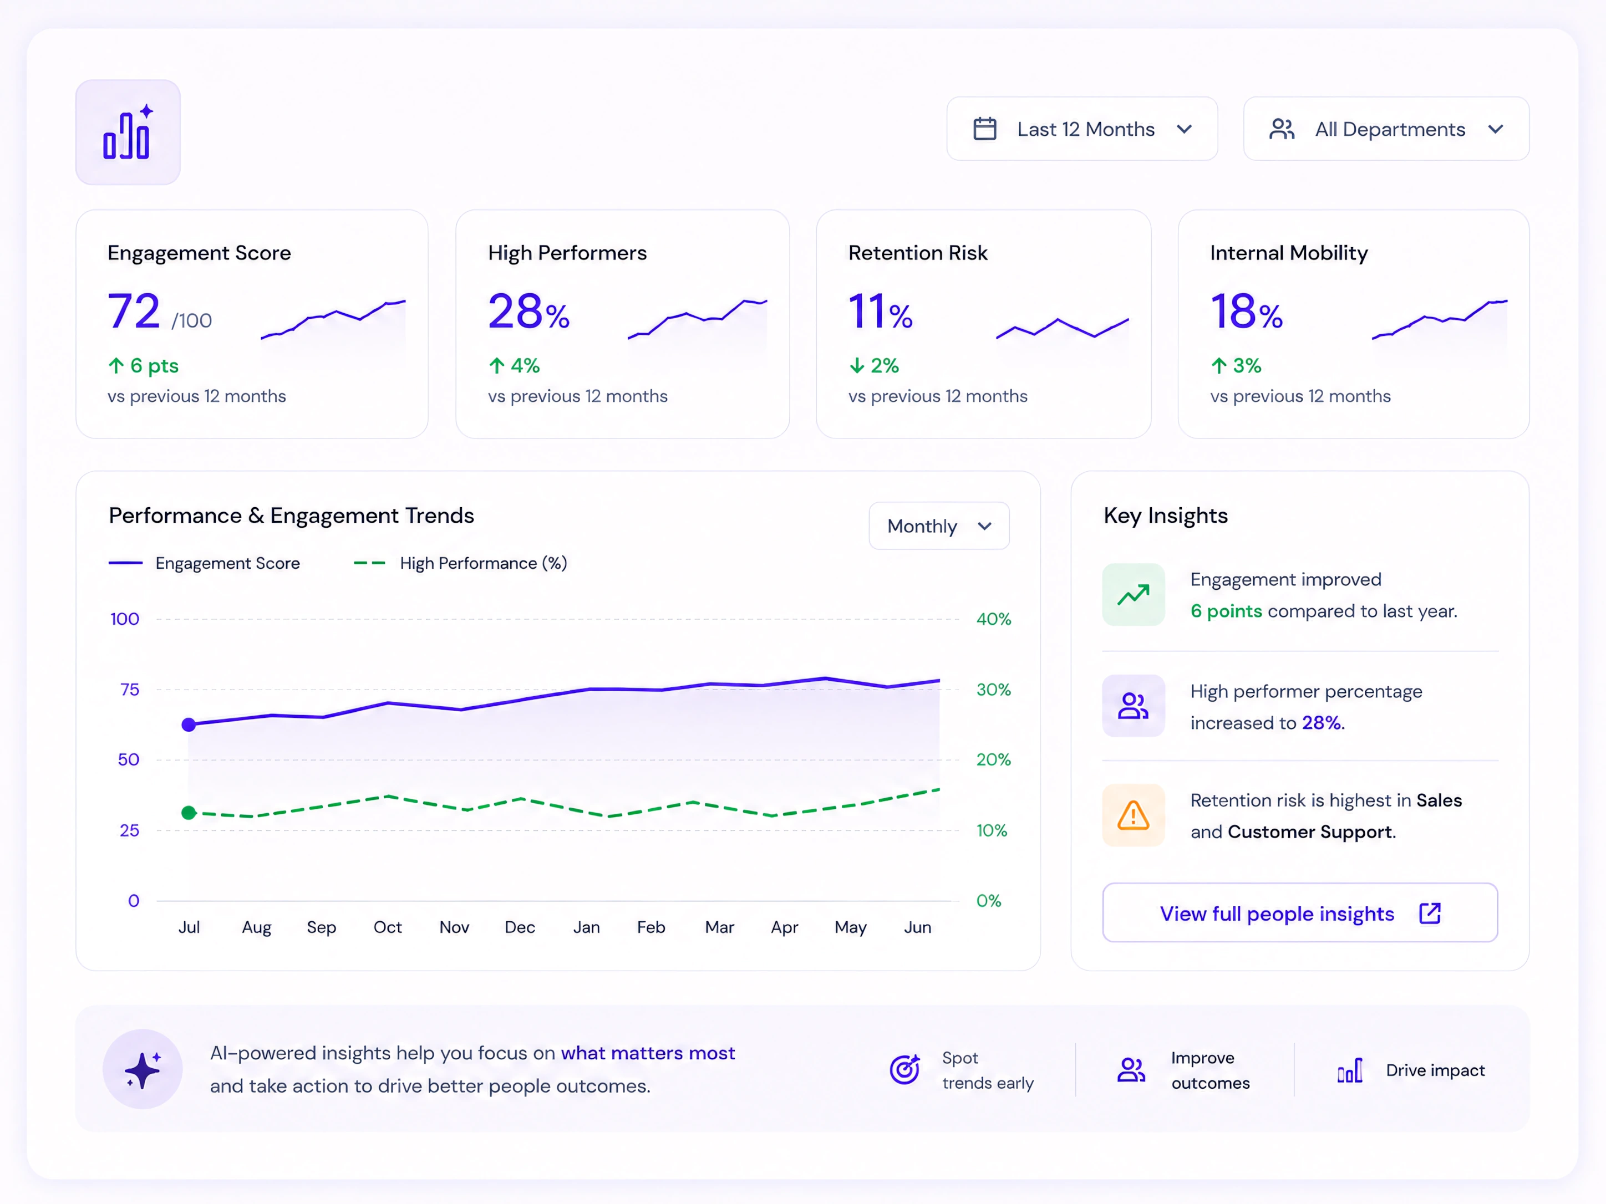
Task: Toggle the High Performance (%) legend entry
Action: pyautogui.click(x=460, y=563)
